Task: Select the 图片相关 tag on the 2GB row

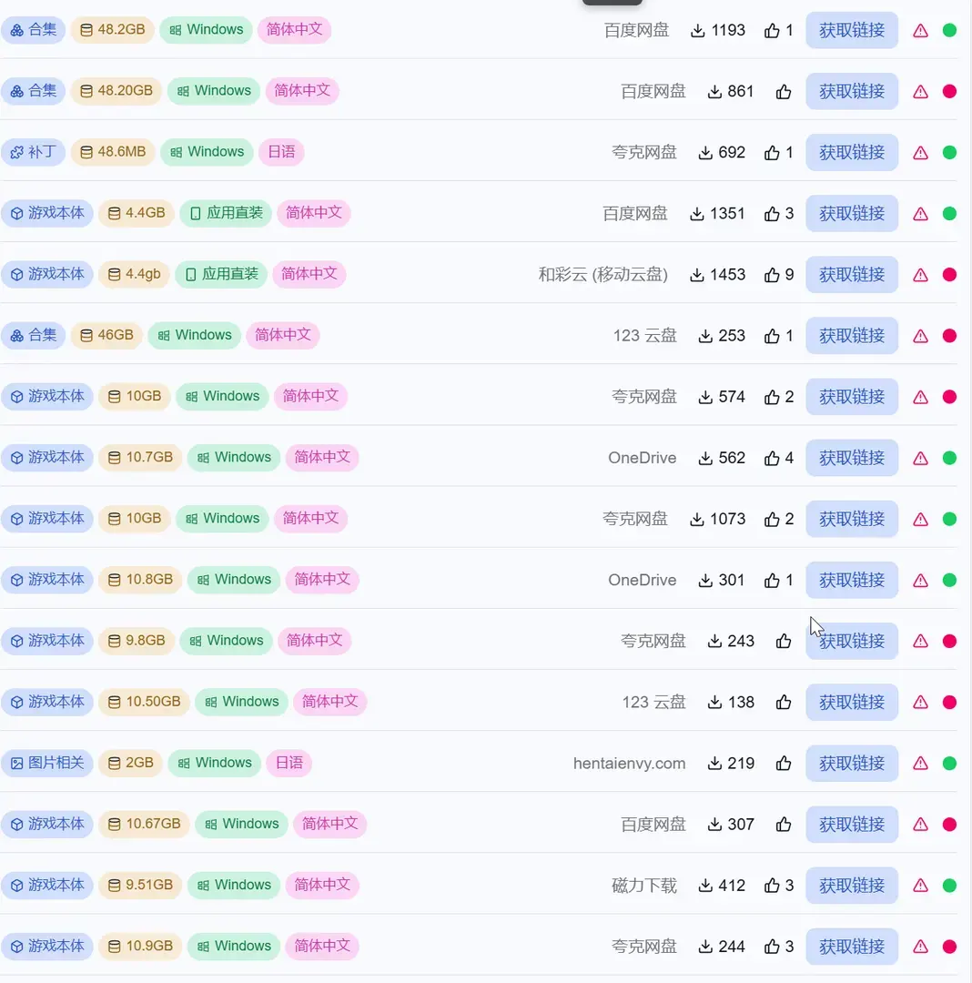Action: coord(47,763)
